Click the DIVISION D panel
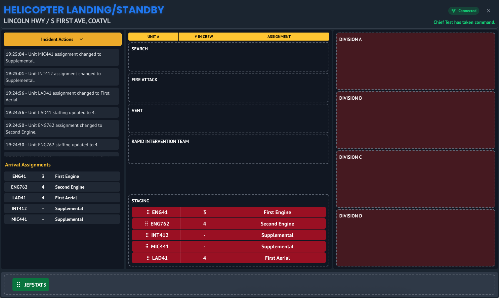The width and height of the screenshot is (499, 298). 416,238
